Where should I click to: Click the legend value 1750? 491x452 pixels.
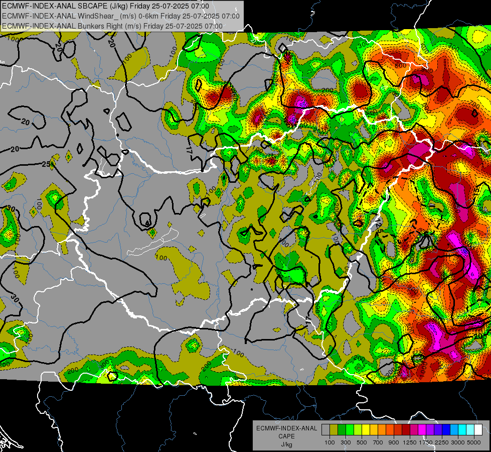pos(426,442)
